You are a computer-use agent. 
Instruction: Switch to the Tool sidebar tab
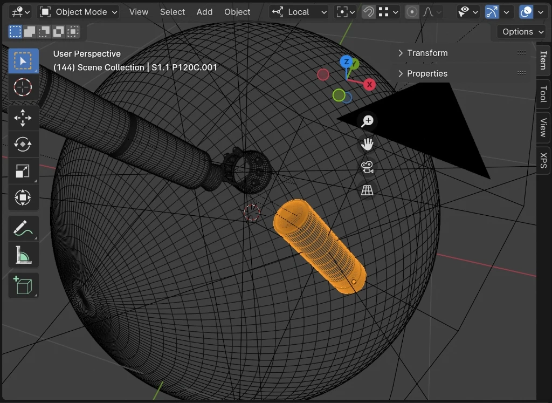pyautogui.click(x=543, y=94)
